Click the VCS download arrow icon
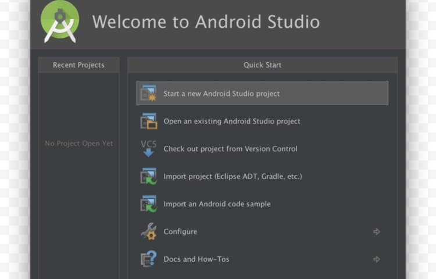Viewport: 436px width, 279px height. [x=149, y=149]
